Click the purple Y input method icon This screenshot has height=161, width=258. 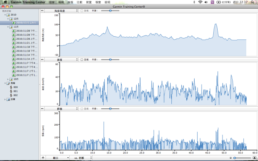[x=212, y=2]
